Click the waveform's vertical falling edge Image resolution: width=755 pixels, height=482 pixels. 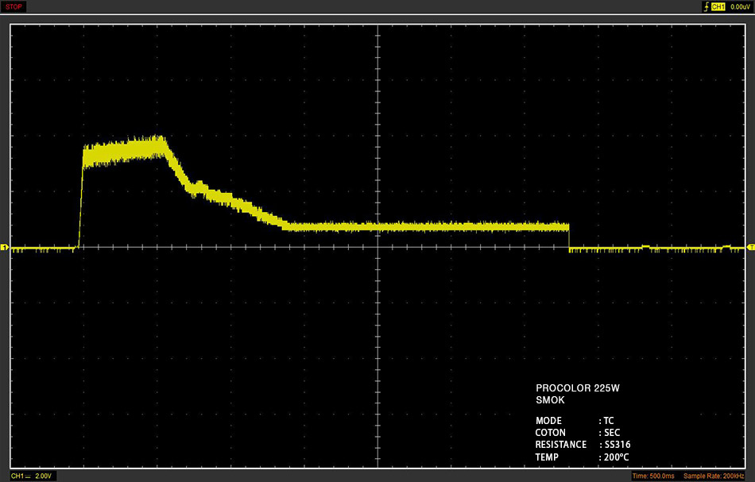(x=569, y=237)
